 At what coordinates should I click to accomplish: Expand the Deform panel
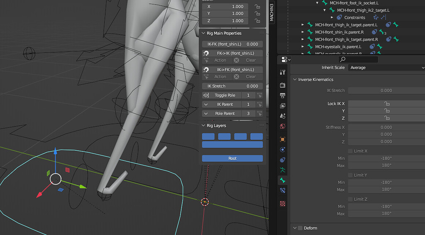(x=295, y=228)
